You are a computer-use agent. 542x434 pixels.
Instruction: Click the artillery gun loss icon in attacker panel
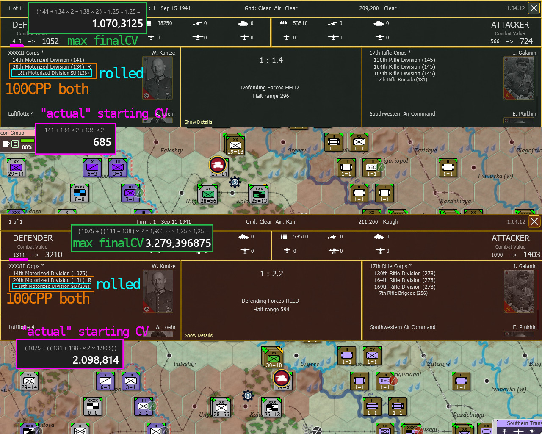(333, 23)
